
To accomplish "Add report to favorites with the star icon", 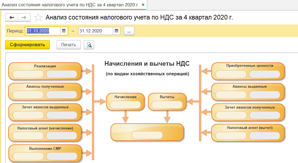I will 38,18.
